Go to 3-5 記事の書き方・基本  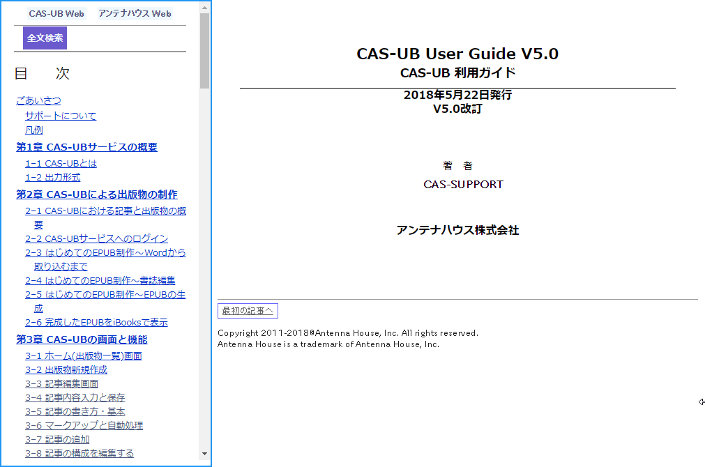pos(75,412)
